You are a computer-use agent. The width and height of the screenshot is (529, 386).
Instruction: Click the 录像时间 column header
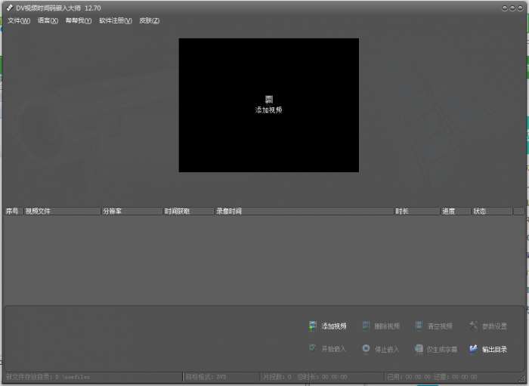(304, 211)
